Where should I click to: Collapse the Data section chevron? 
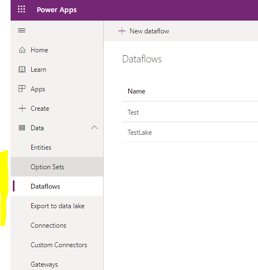tap(94, 127)
